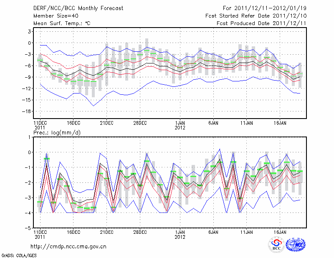Open the cmdp.ncc.cma.gov.cn URL link
Image resolution: width=334 pixels, height=258 pixels.
(x=68, y=246)
